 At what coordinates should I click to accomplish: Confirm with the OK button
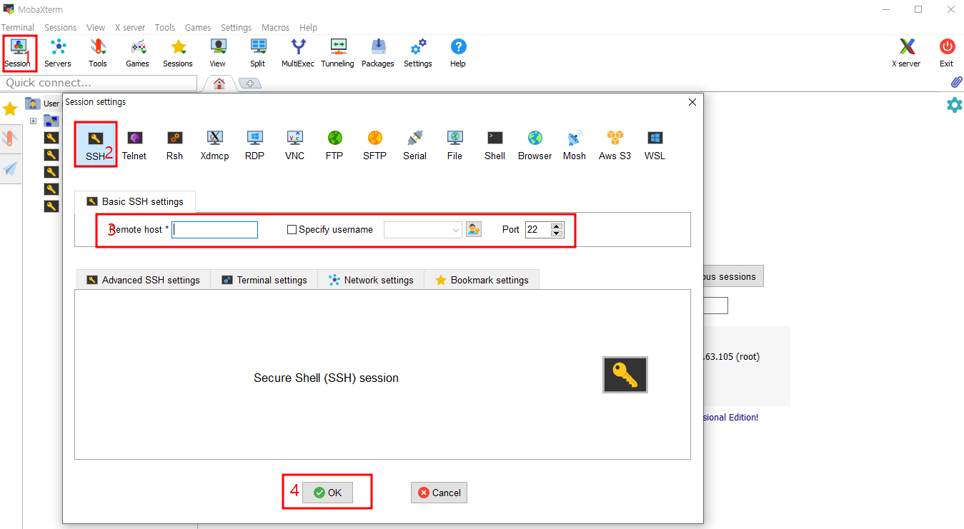tap(328, 493)
